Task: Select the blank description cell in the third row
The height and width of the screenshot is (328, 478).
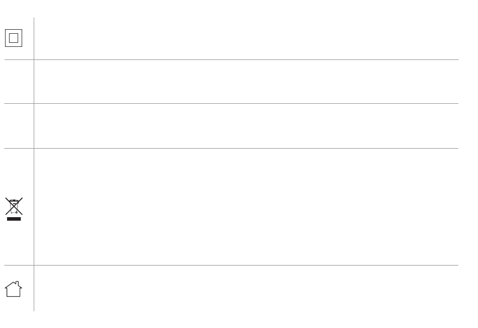Action: 247,126
